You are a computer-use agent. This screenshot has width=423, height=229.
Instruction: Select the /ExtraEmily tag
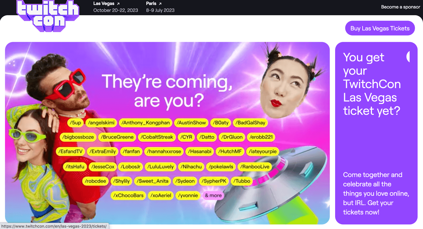click(x=103, y=152)
